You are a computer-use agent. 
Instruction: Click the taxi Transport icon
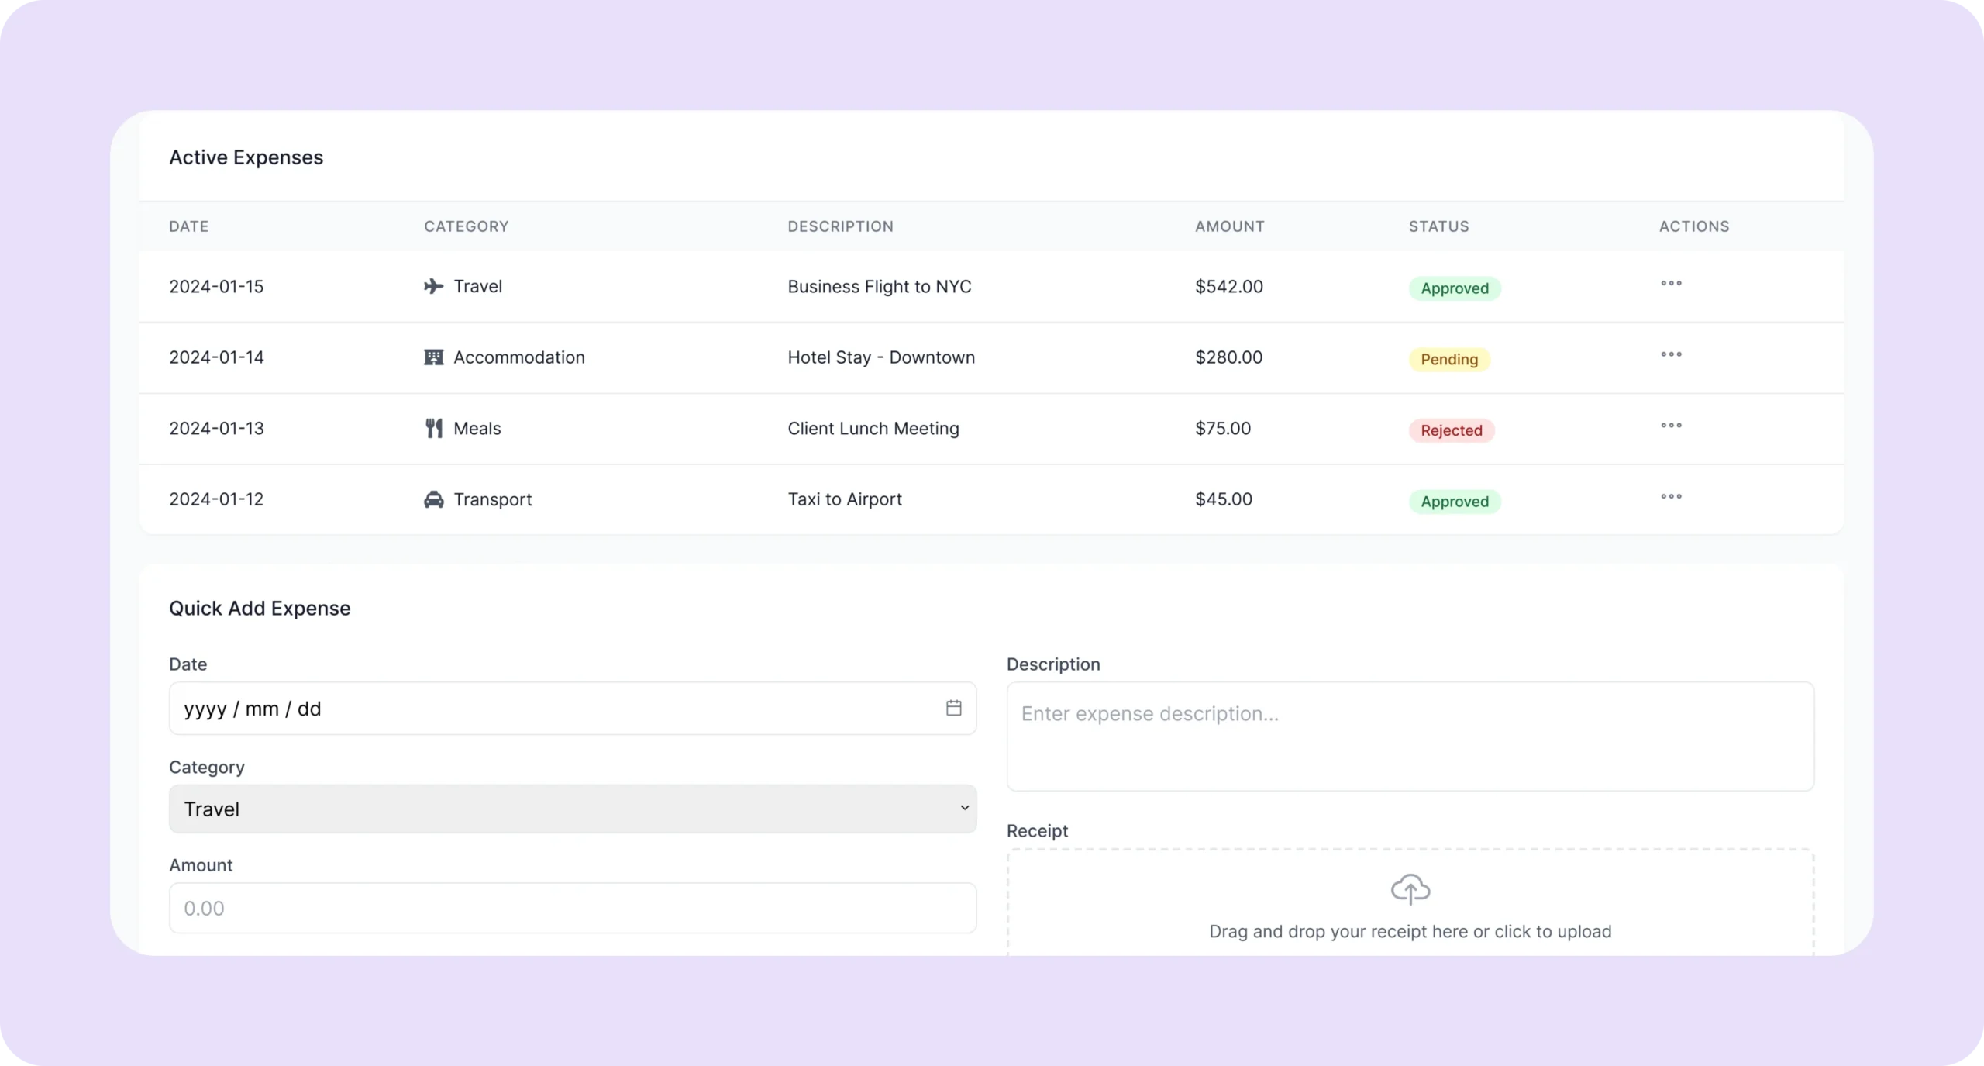tap(433, 499)
